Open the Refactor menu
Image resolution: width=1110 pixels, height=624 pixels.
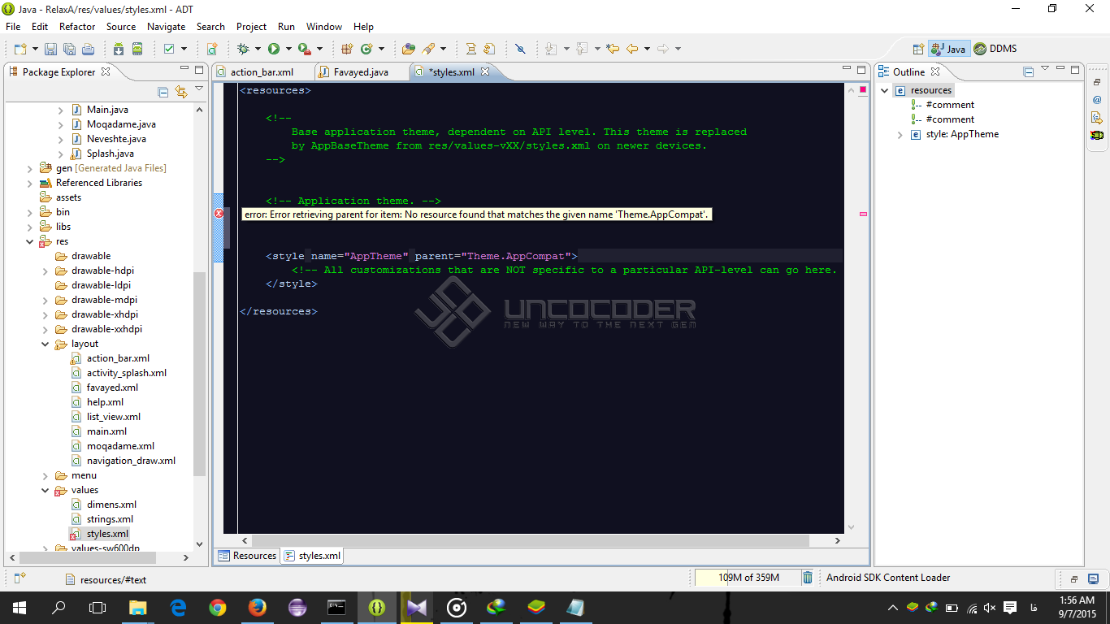(x=77, y=26)
